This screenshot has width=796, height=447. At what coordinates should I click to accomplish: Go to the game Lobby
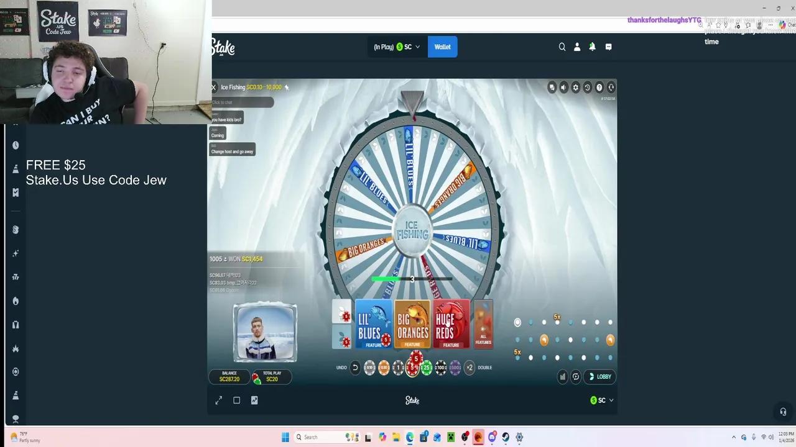[x=601, y=377]
